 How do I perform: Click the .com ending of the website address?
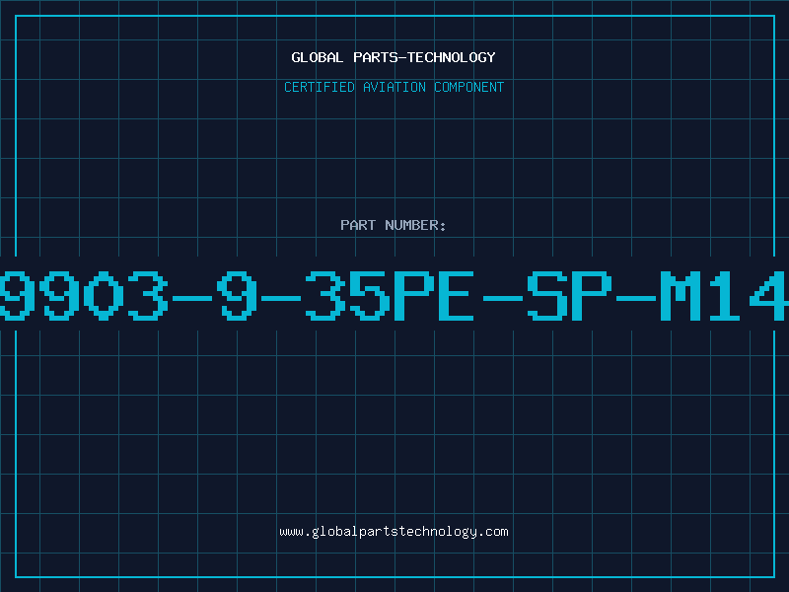(x=493, y=532)
